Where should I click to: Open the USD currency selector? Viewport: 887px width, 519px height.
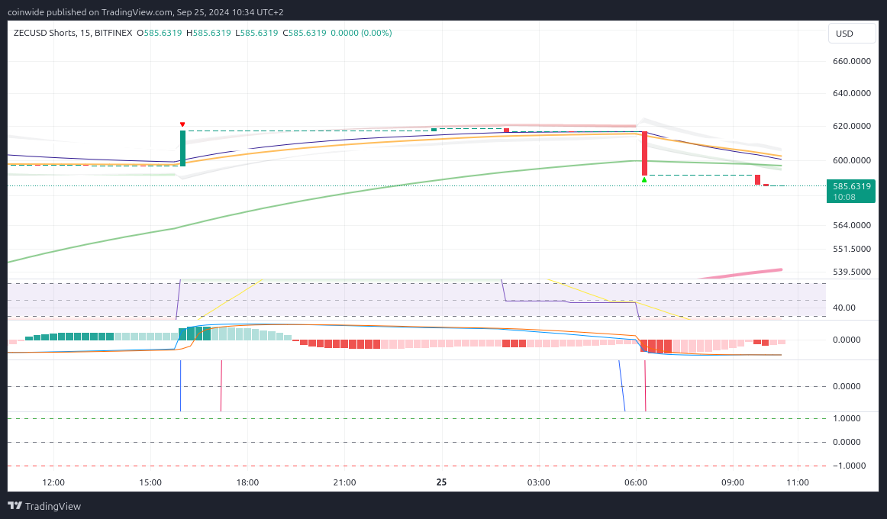(x=851, y=34)
